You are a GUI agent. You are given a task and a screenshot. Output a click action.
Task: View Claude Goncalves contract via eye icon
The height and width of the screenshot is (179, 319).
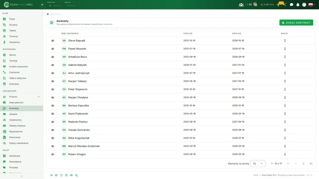click(53, 130)
